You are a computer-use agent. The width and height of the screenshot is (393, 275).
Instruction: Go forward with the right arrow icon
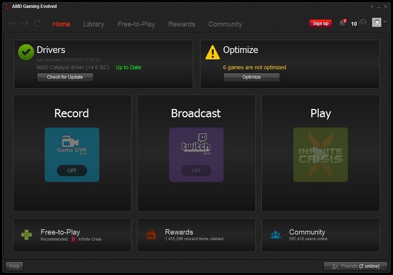(25, 24)
